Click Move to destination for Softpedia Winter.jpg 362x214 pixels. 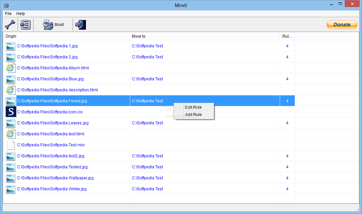tap(148, 189)
